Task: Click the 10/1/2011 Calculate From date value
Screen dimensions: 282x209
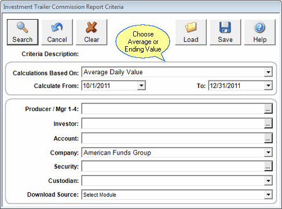Action: 97,86
